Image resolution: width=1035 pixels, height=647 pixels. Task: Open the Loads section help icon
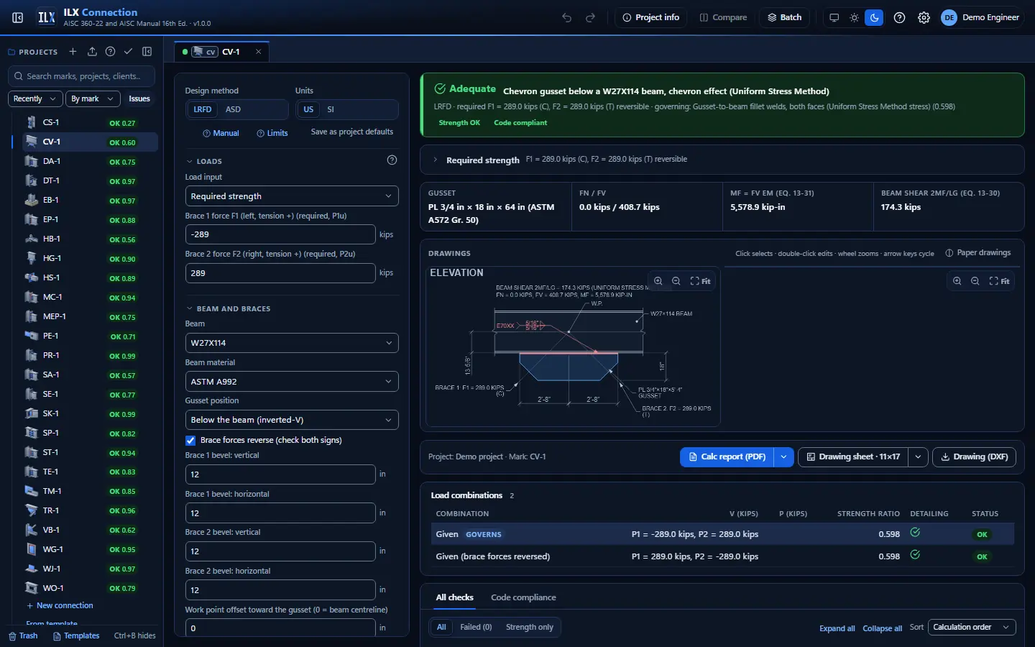pos(392,160)
